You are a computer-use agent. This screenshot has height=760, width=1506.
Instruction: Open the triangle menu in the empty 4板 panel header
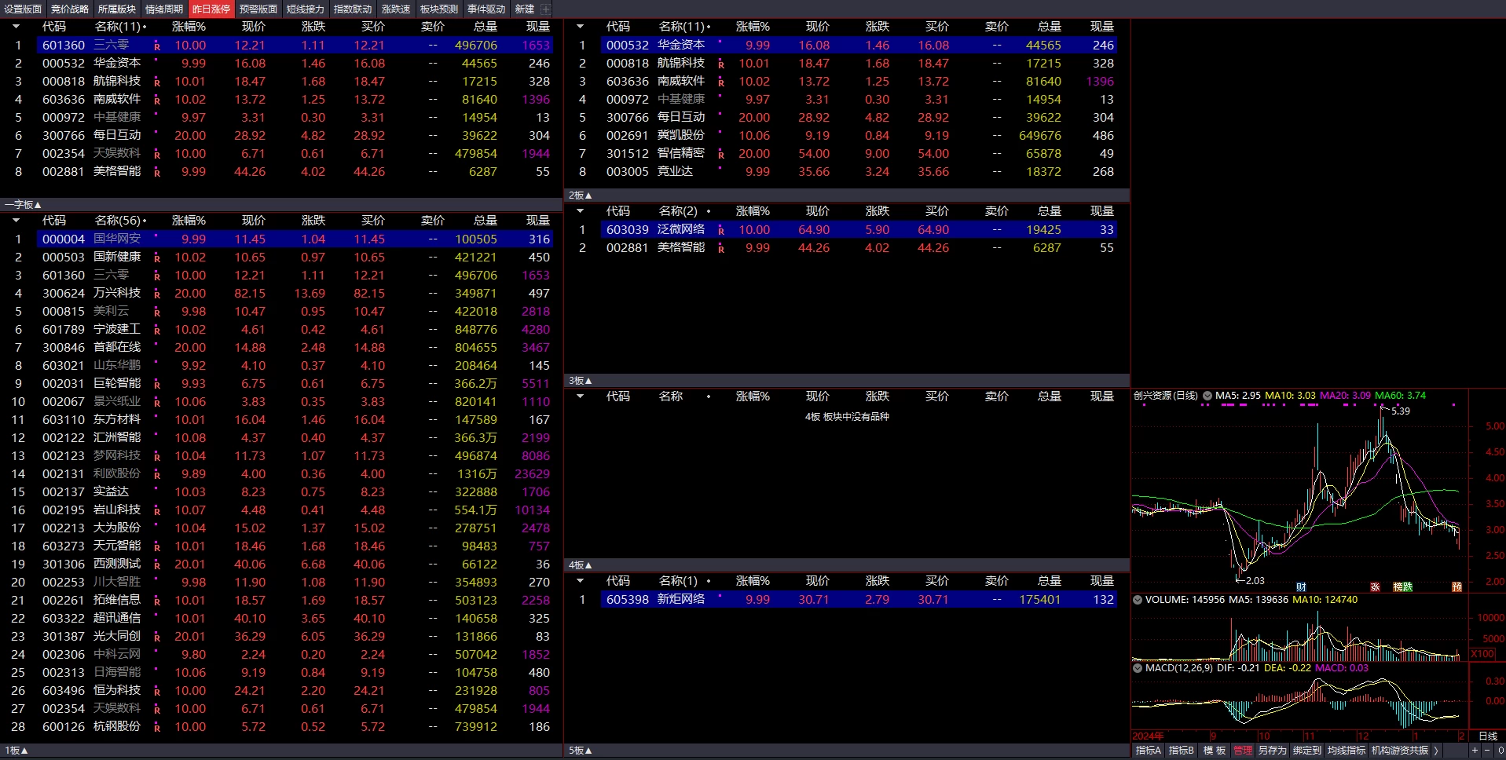pos(580,396)
